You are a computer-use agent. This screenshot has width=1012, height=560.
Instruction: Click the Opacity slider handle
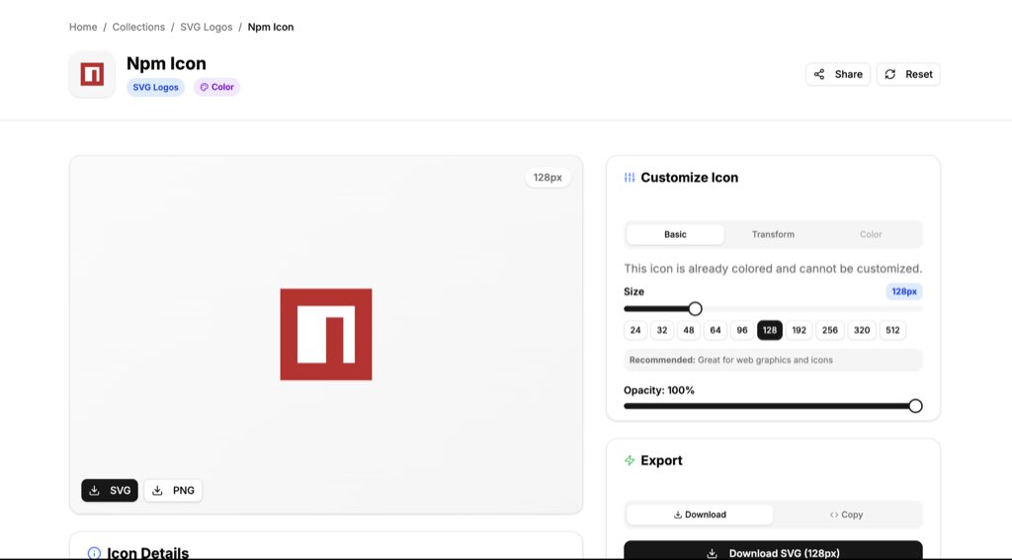pos(915,406)
